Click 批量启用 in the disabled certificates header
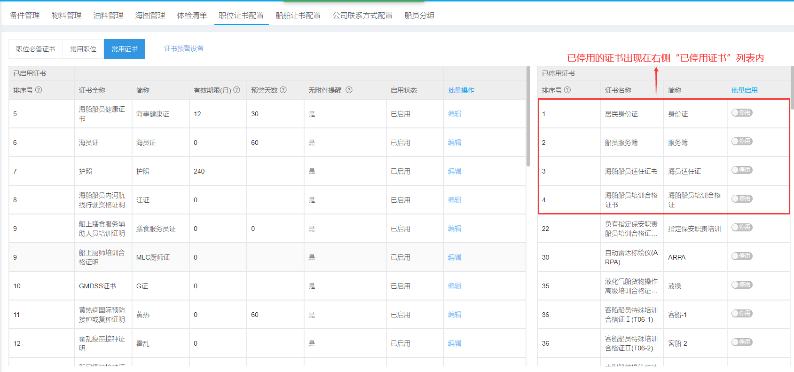Image resolution: width=794 pixels, height=372 pixels. click(745, 90)
